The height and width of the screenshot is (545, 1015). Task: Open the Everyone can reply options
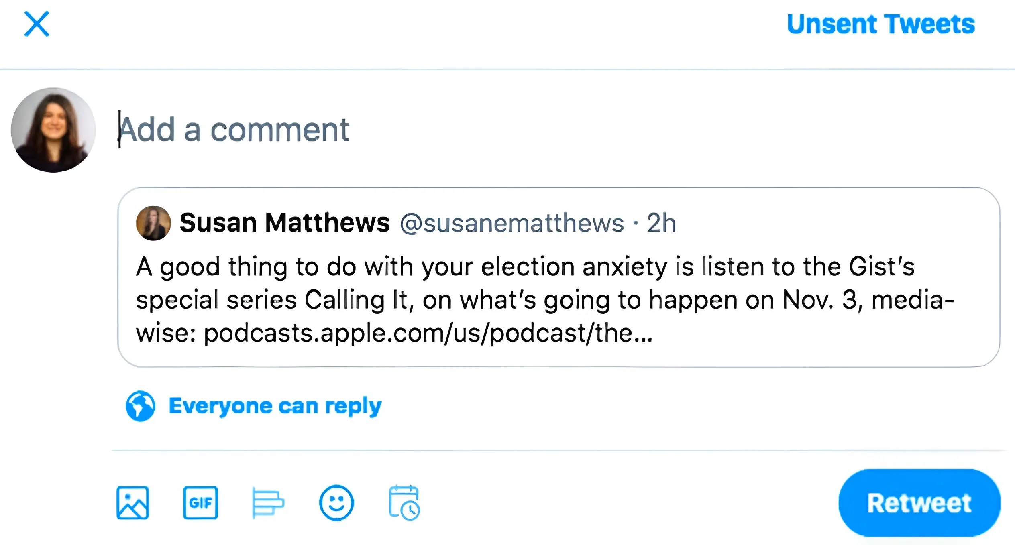(275, 406)
